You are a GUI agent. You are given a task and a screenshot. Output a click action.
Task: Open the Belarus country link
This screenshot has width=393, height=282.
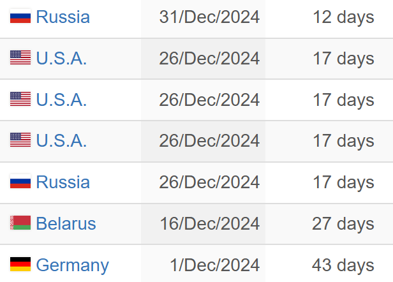click(66, 224)
